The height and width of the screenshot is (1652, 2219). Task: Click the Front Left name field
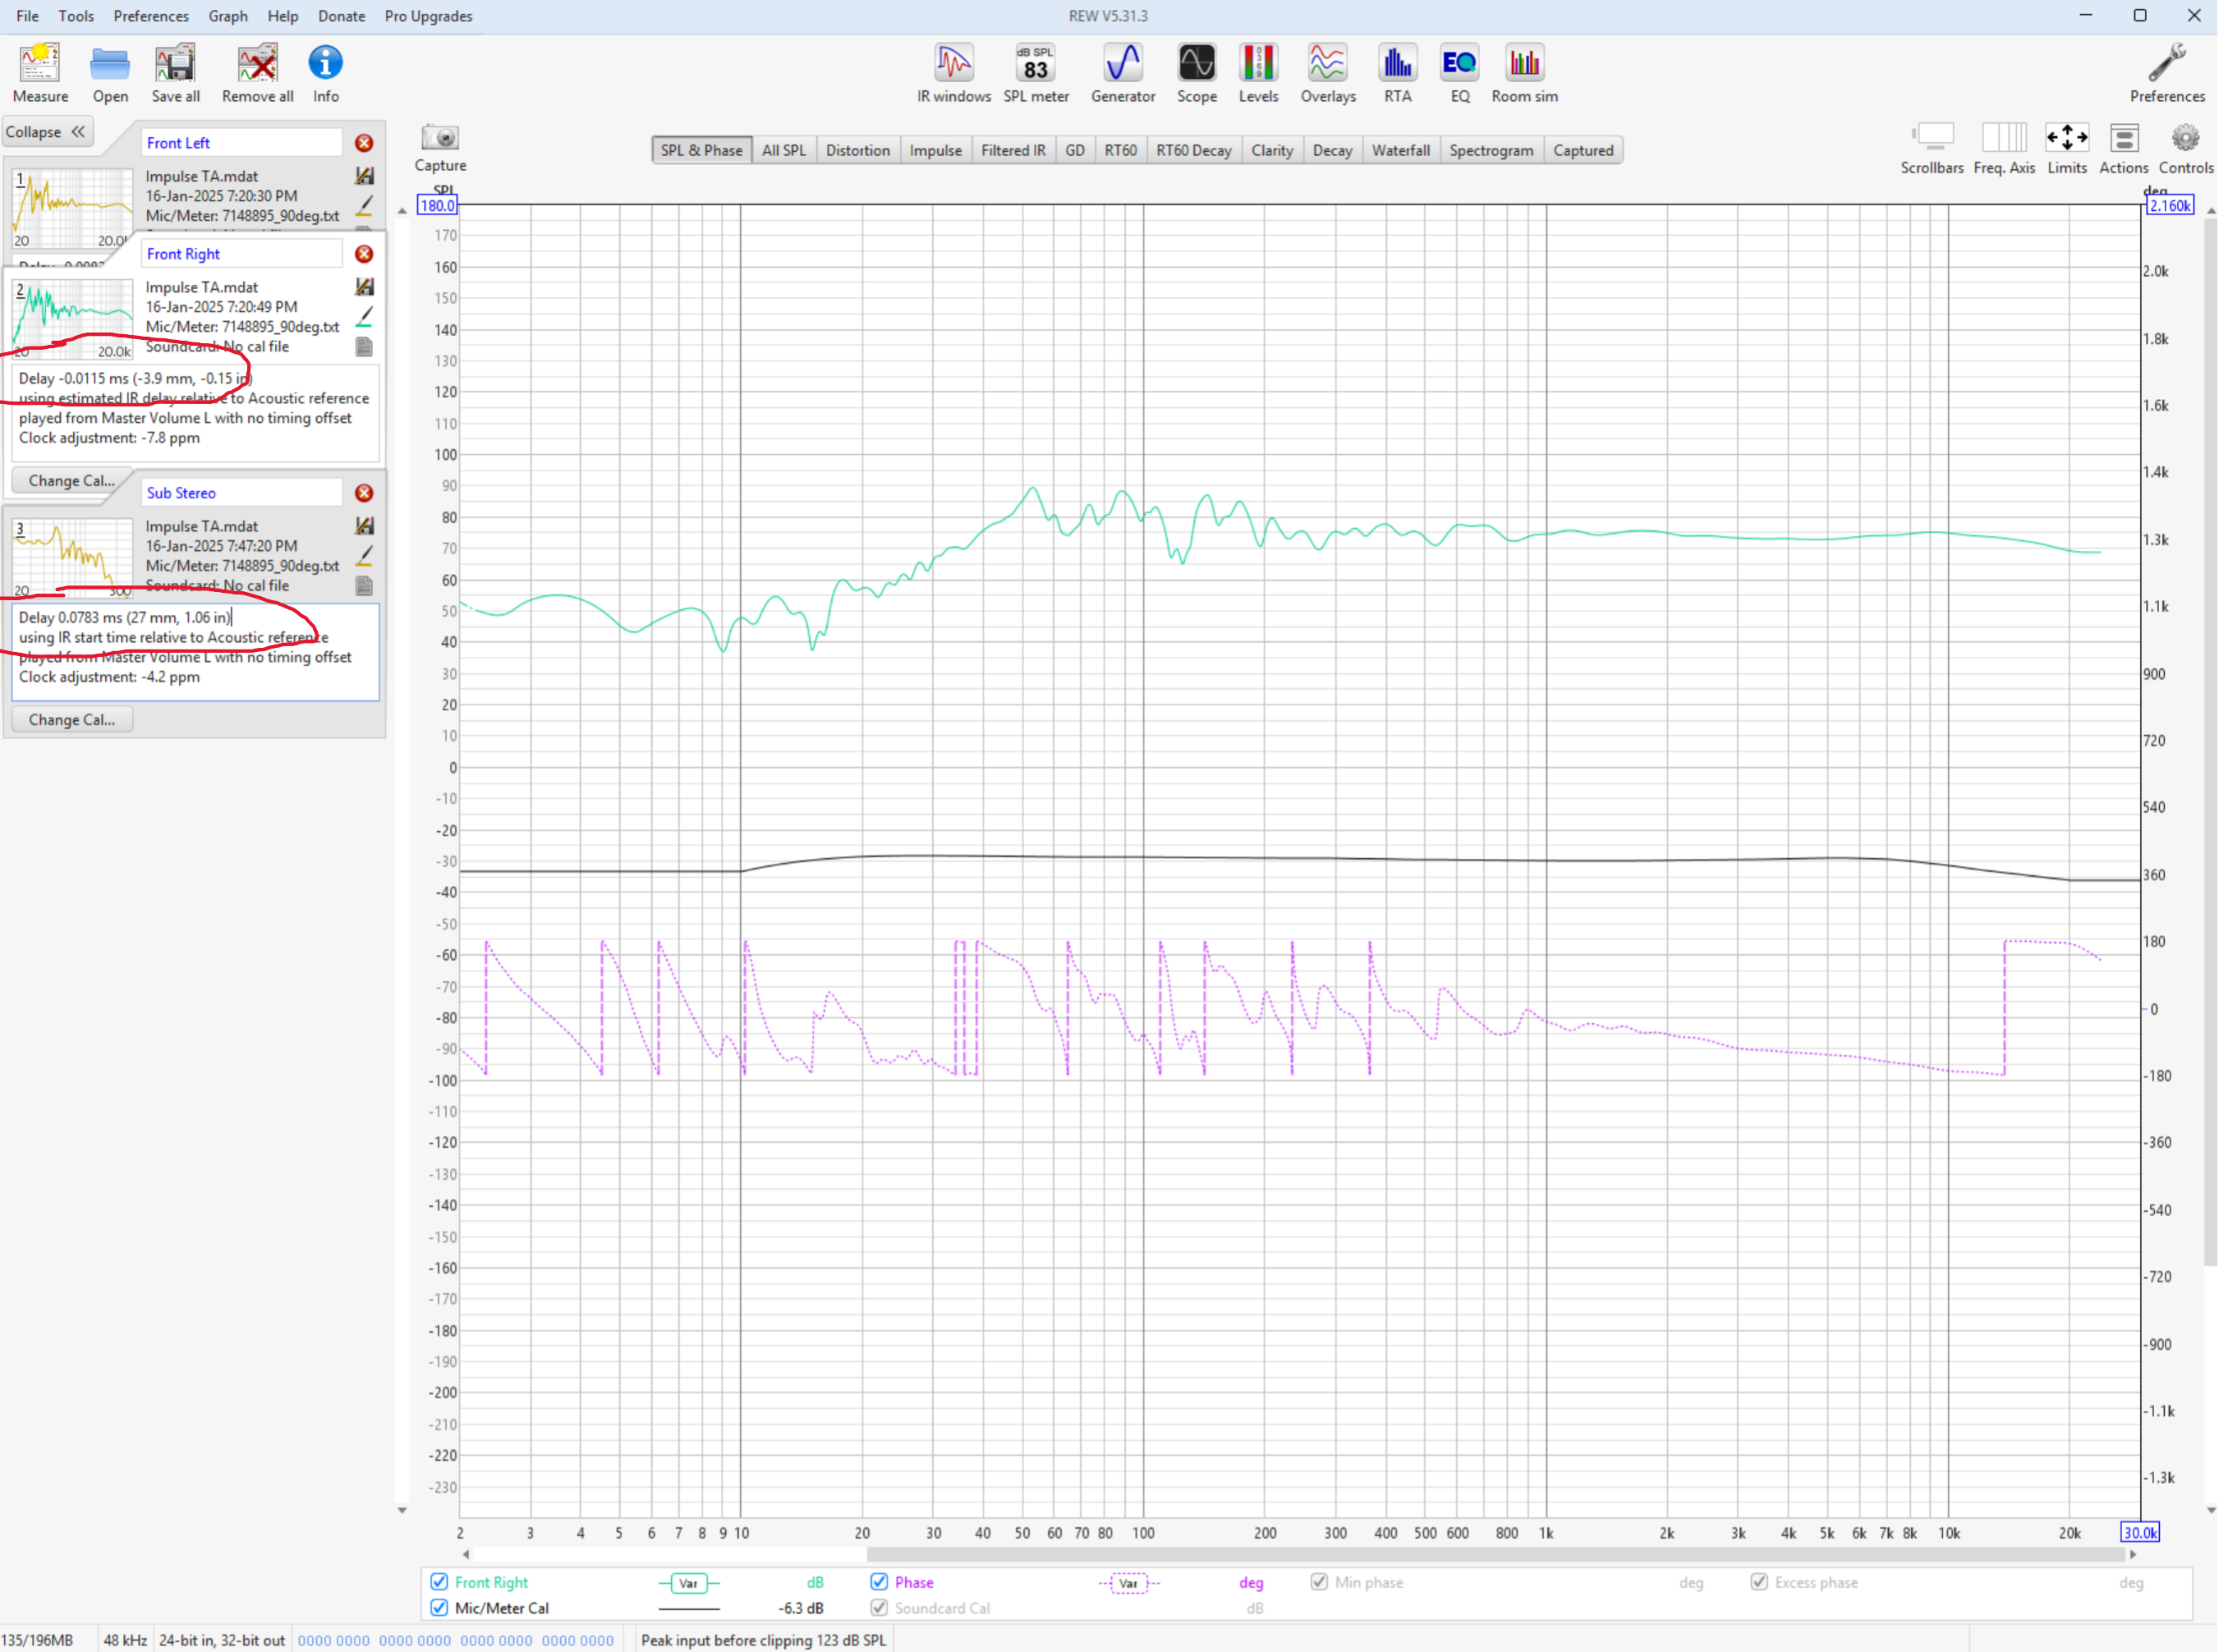(241, 143)
